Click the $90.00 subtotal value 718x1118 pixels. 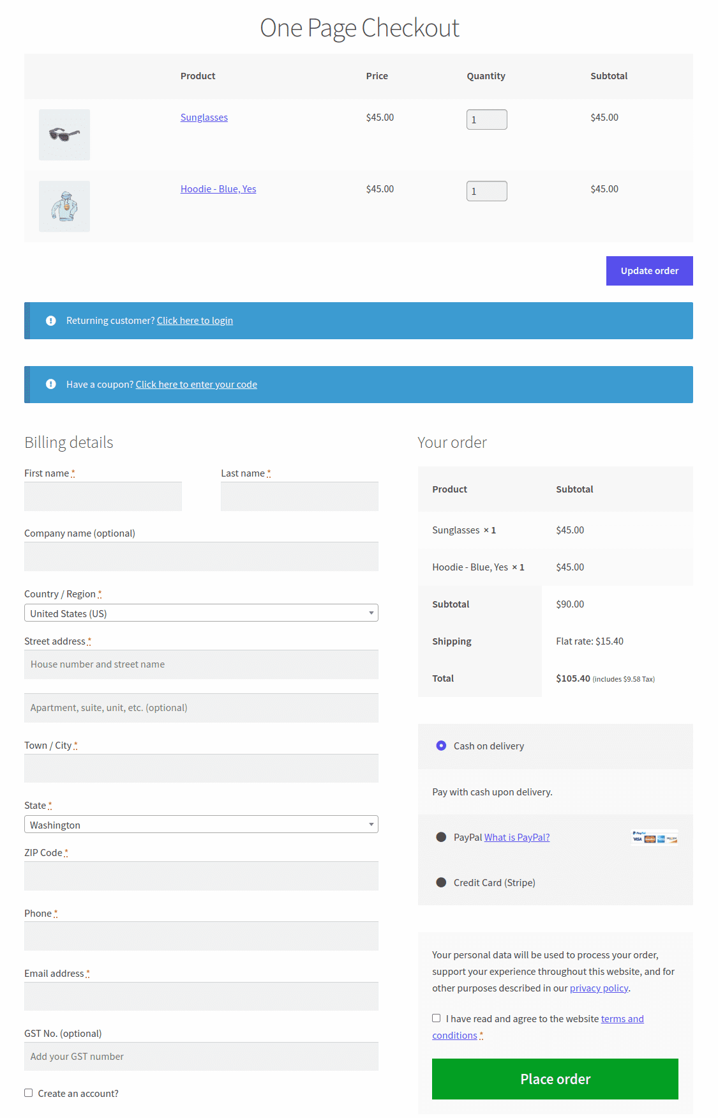pyautogui.click(x=570, y=604)
